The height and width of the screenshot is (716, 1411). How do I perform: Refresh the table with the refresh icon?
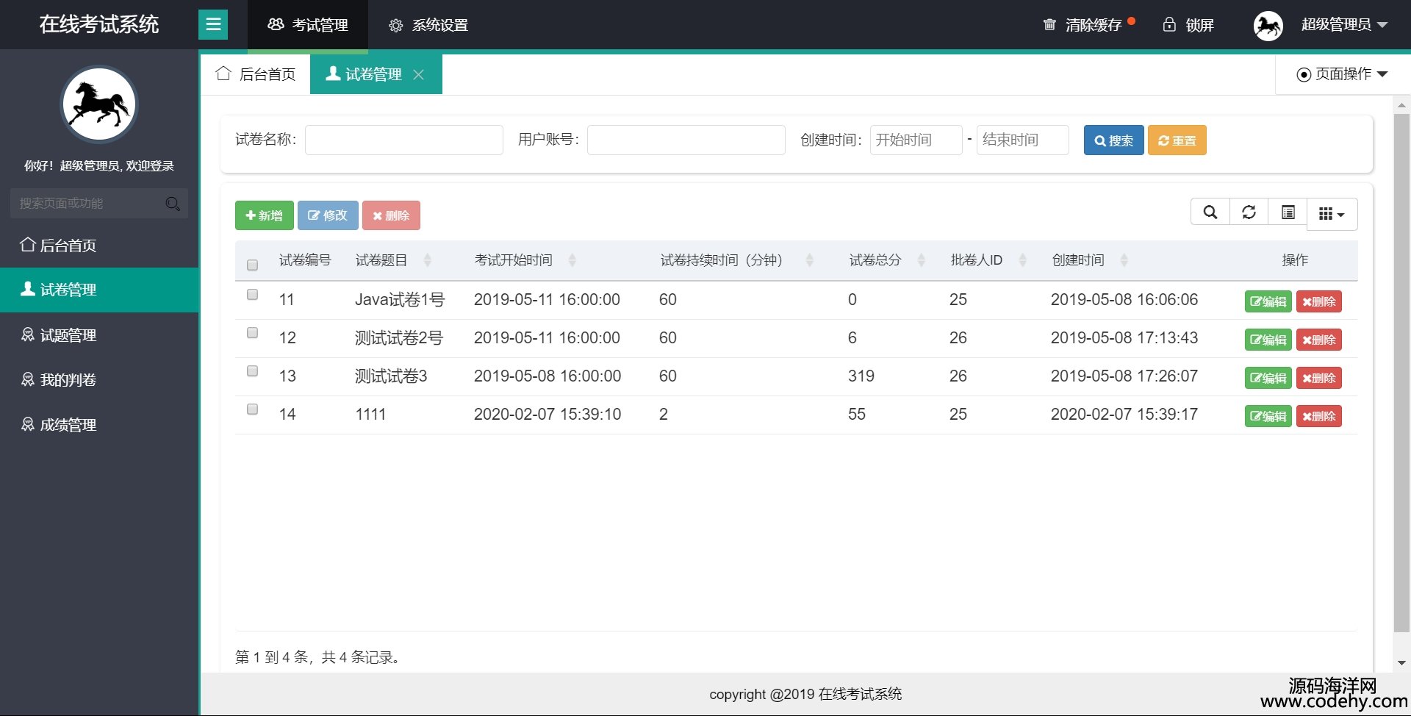1249,213
